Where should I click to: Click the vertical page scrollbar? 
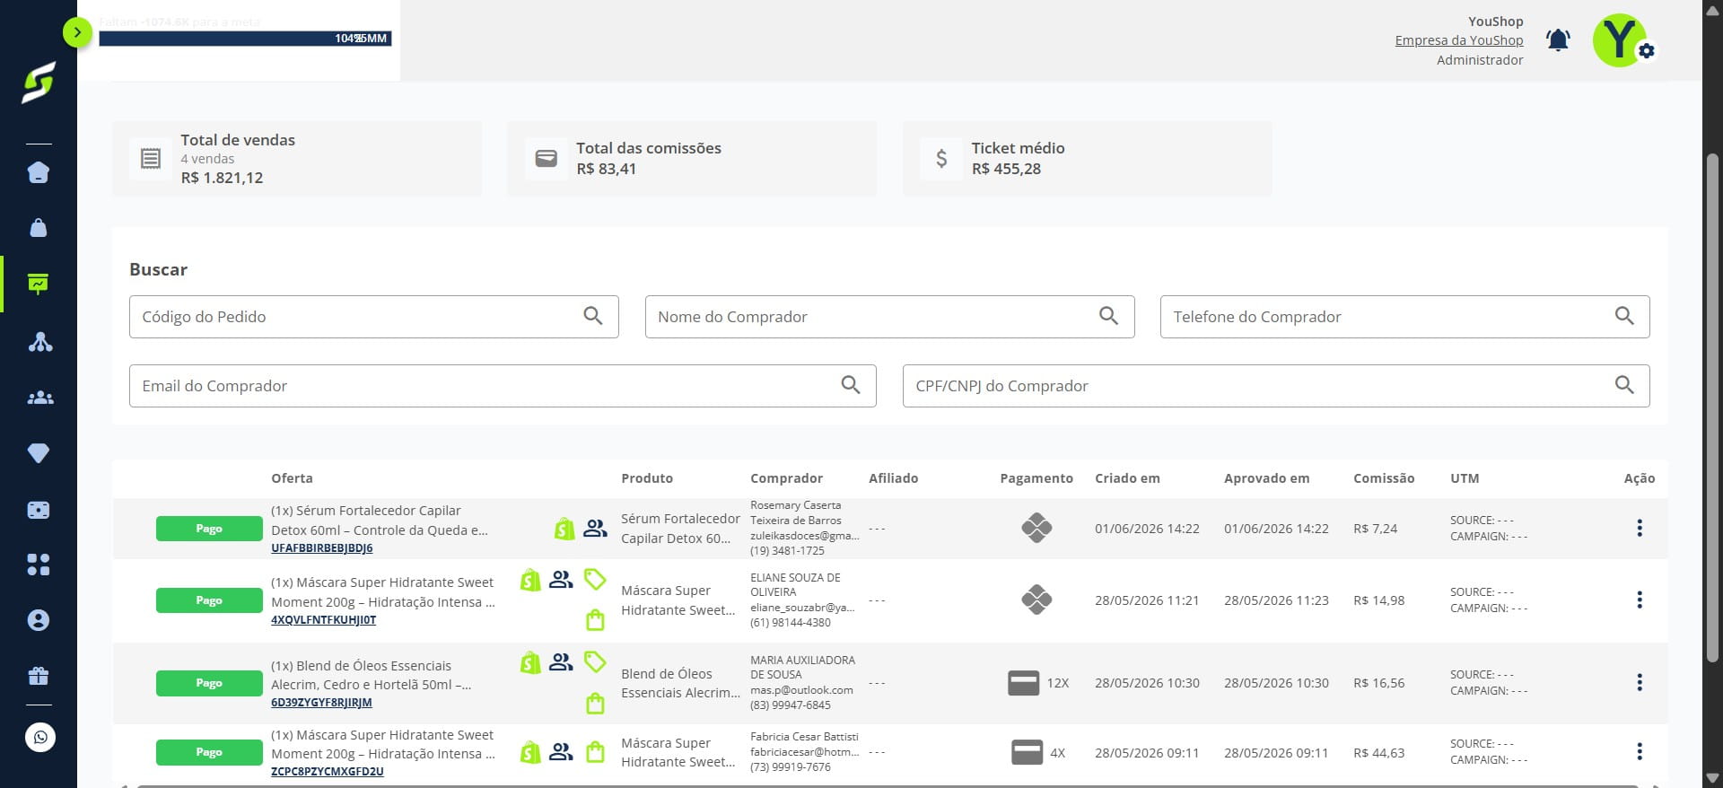point(1712,407)
